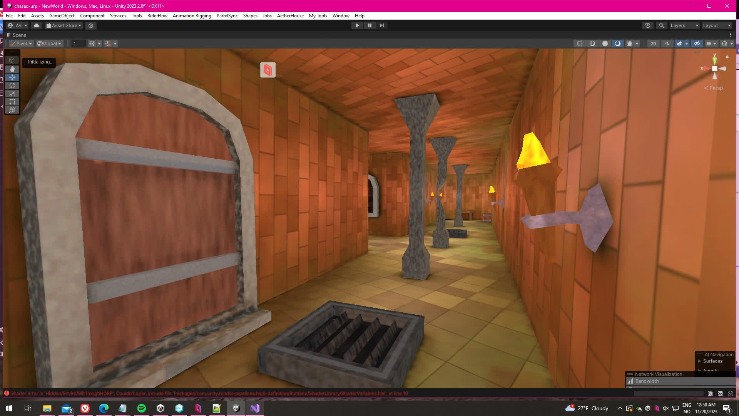Toggle 2D scene view mode
The width and height of the screenshot is (739, 416).
tap(653, 44)
